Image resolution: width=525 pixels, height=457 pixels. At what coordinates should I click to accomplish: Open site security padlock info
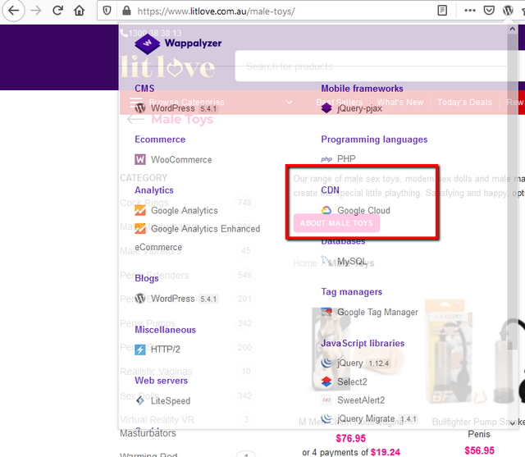tap(126, 11)
